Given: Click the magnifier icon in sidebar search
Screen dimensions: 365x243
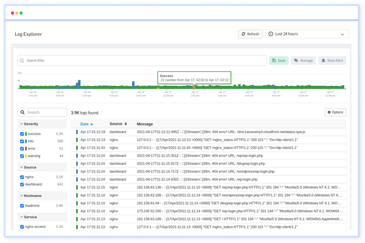Looking at the screenshot, I should 23,112.
